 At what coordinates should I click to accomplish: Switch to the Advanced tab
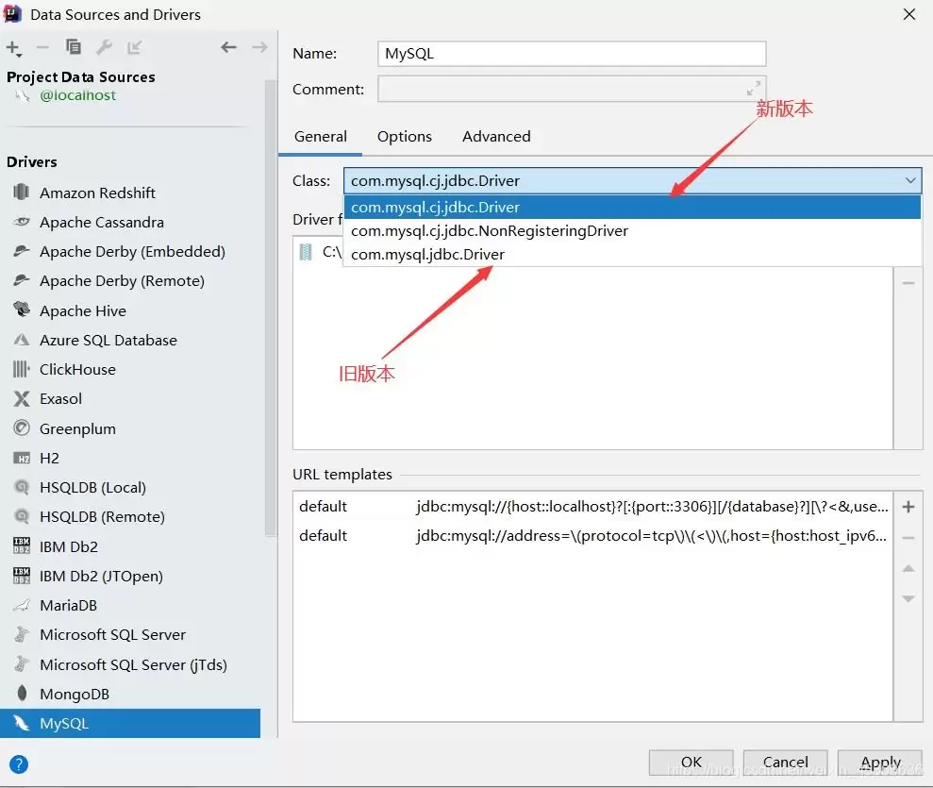click(496, 137)
